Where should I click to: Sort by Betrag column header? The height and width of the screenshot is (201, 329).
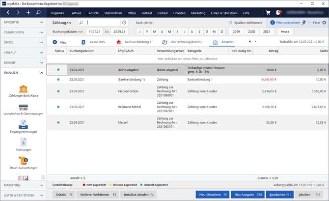pos(266,51)
